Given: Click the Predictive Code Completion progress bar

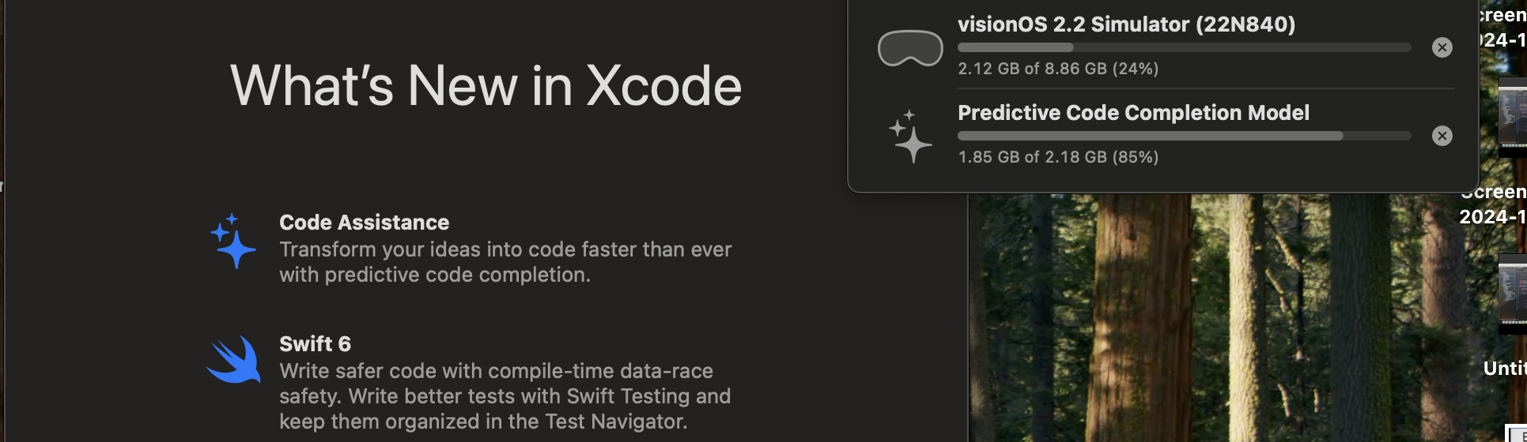Looking at the screenshot, I should click(1184, 136).
